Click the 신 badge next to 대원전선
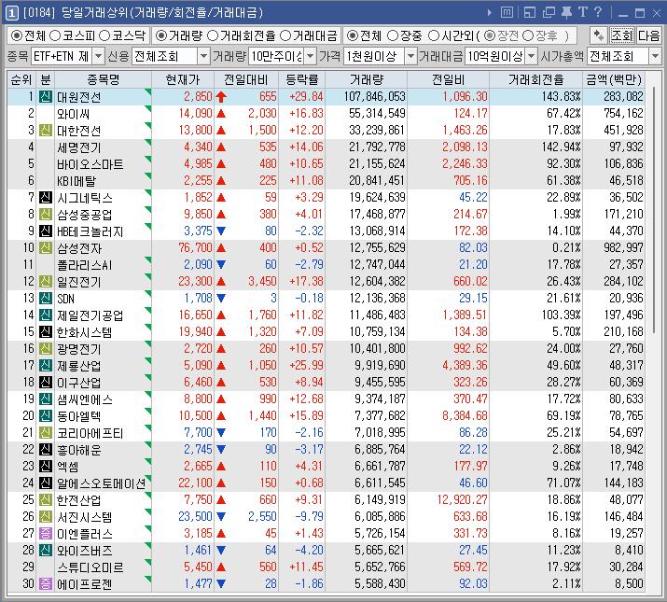Screen dimensions: 667x602 coord(46,96)
